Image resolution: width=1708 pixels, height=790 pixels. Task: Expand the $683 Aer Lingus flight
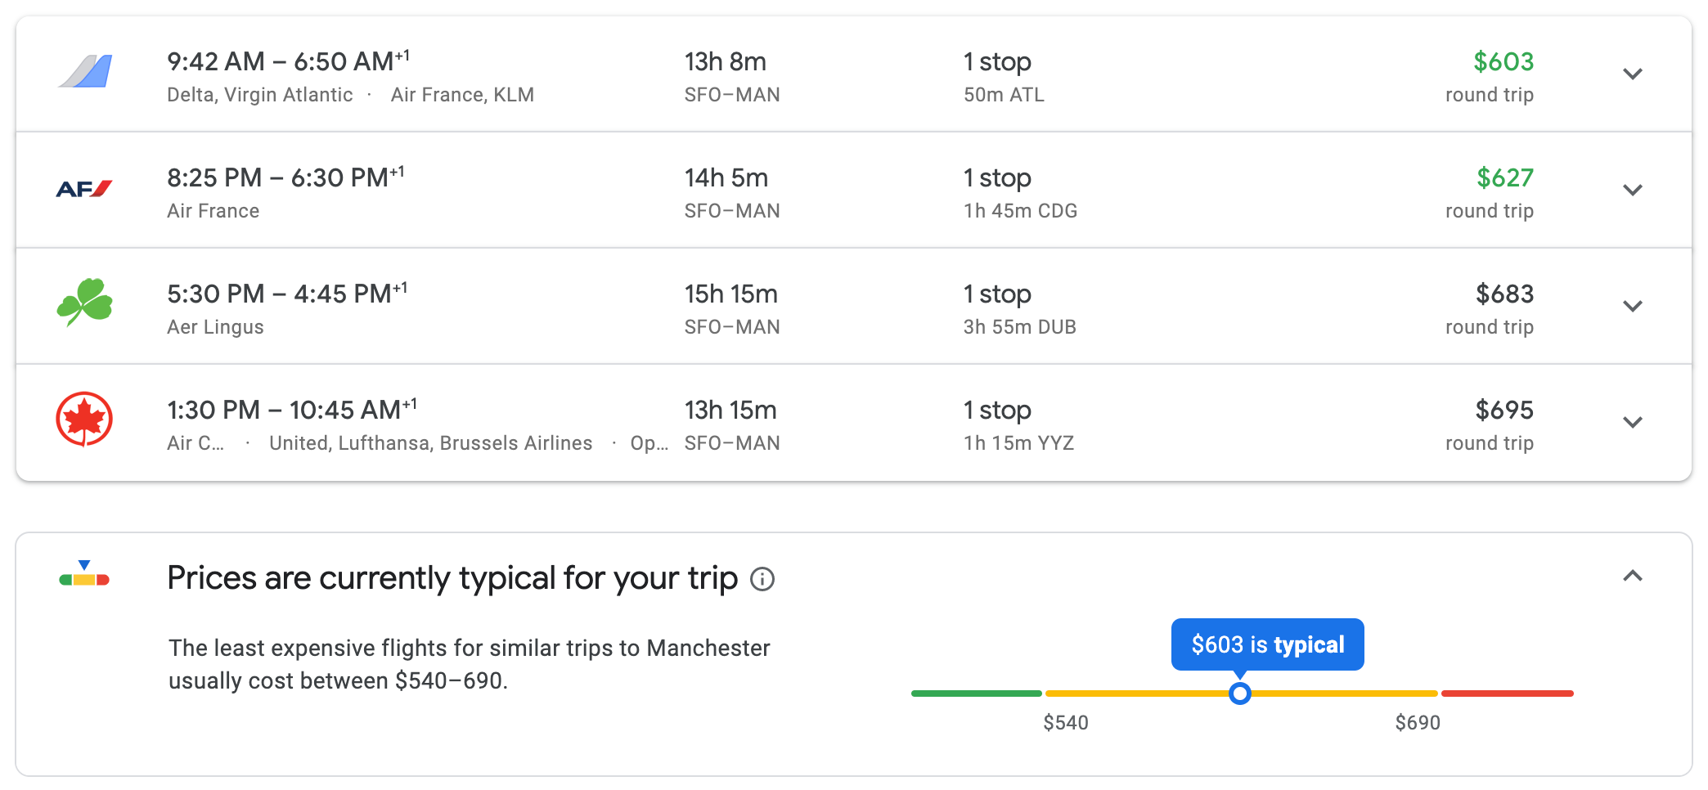[1633, 306]
